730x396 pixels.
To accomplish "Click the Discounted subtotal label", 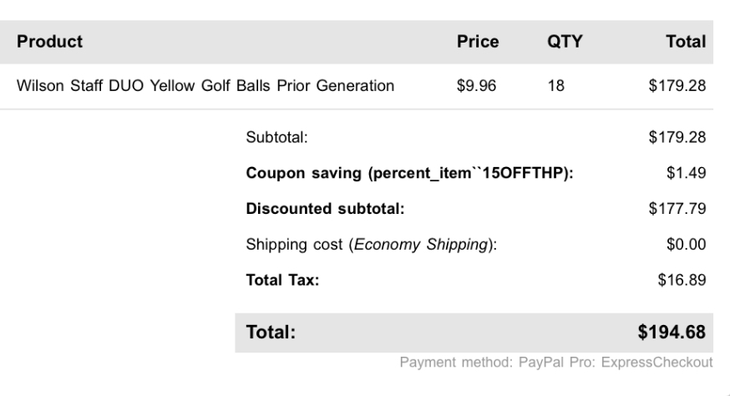I will (325, 209).
